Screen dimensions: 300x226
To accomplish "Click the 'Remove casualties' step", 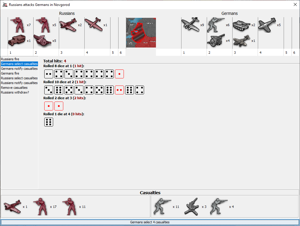I will tap(14, 88).
